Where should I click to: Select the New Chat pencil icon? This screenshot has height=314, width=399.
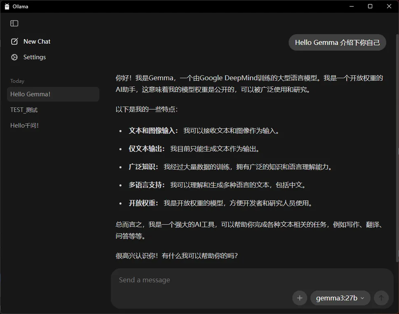[14, 41]
